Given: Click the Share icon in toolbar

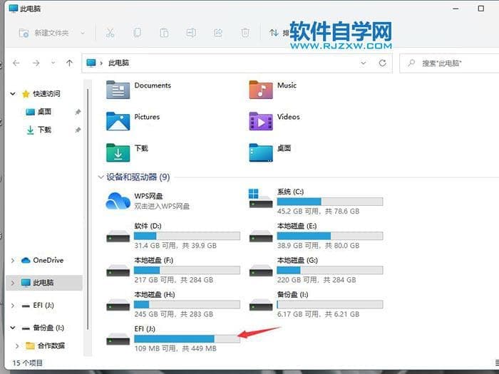Looking at the screenshot, I should pos(218,33).
